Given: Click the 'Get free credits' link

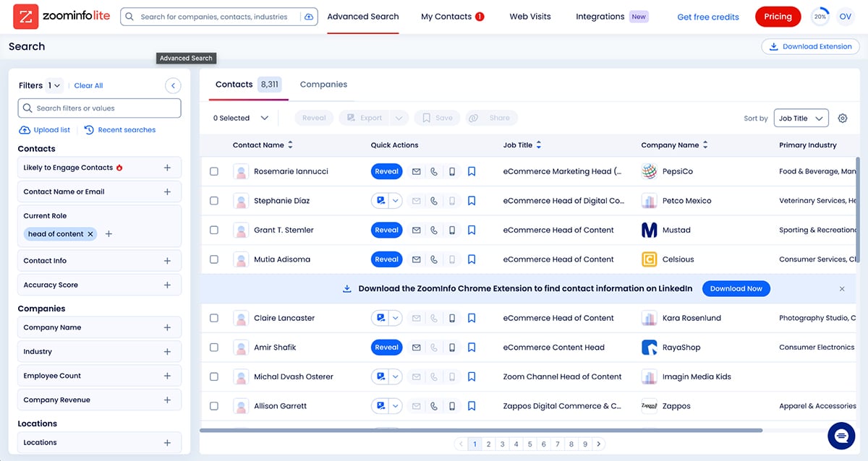Looking at the screenshot, I should 707,16.
